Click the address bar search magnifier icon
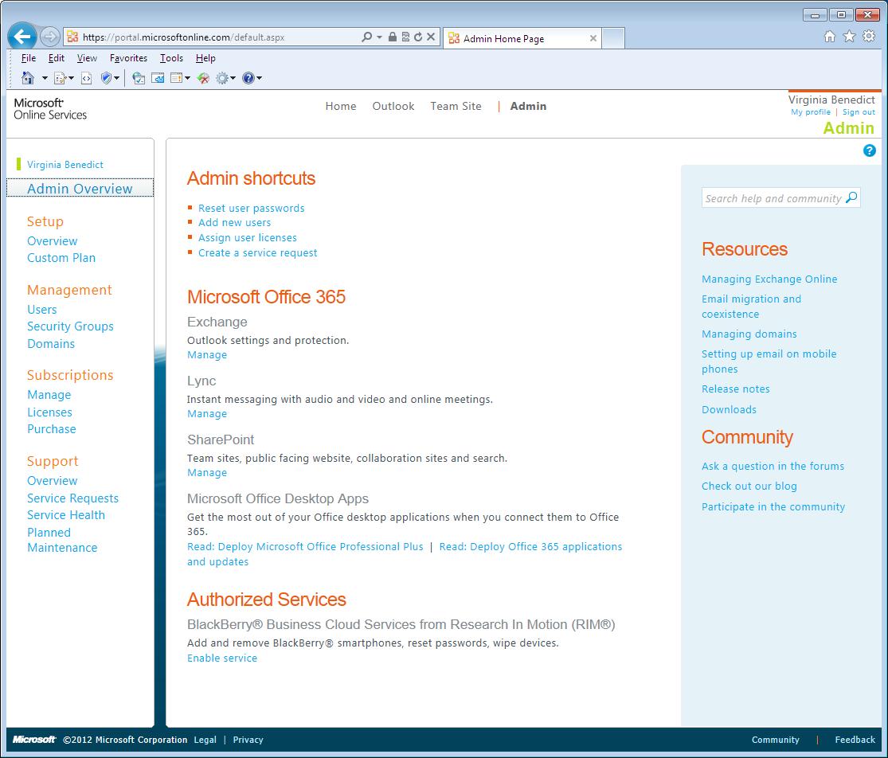Viewport: 888px width, 758px height. (367, 37)
